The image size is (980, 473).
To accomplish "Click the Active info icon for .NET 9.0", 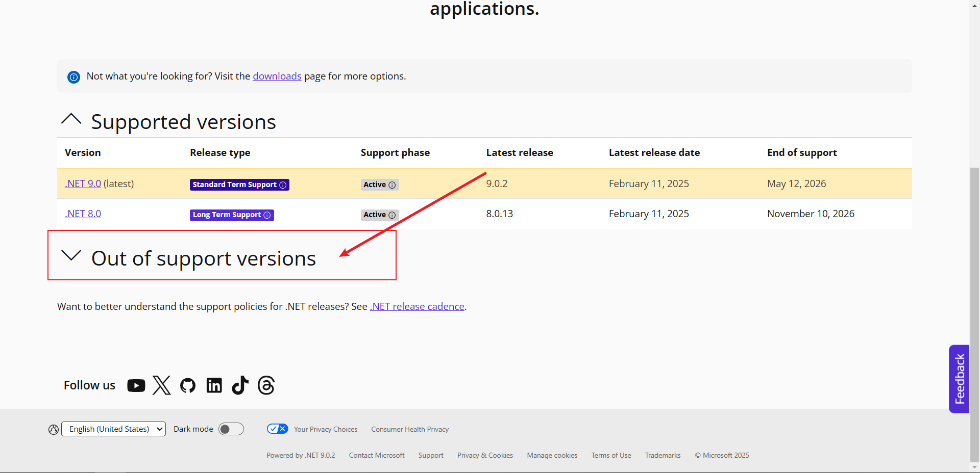I will (392, 185).
